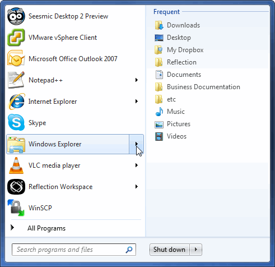Viewport: 275px width, 267px height.
Task: Expand Notepad++ jump list arrow
Action: [137, 80]
